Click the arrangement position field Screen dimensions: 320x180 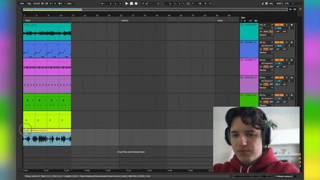coord(115,3)
